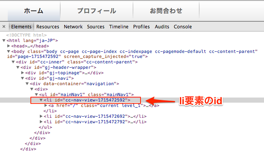Select the div id="gj-topimage" row
264x152 pixels.
(x=64, y=73)
